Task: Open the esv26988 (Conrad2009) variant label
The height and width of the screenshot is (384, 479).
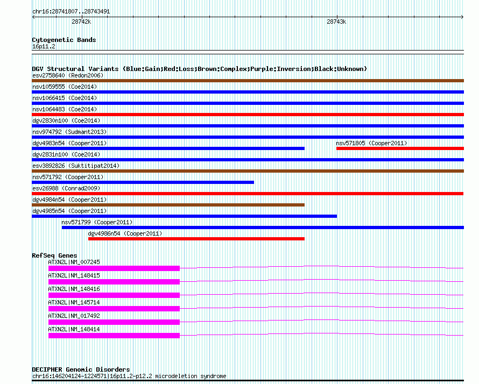Action: point(66,188)
